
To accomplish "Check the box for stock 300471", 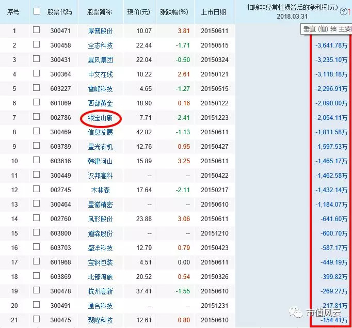I will pos(36,30).
